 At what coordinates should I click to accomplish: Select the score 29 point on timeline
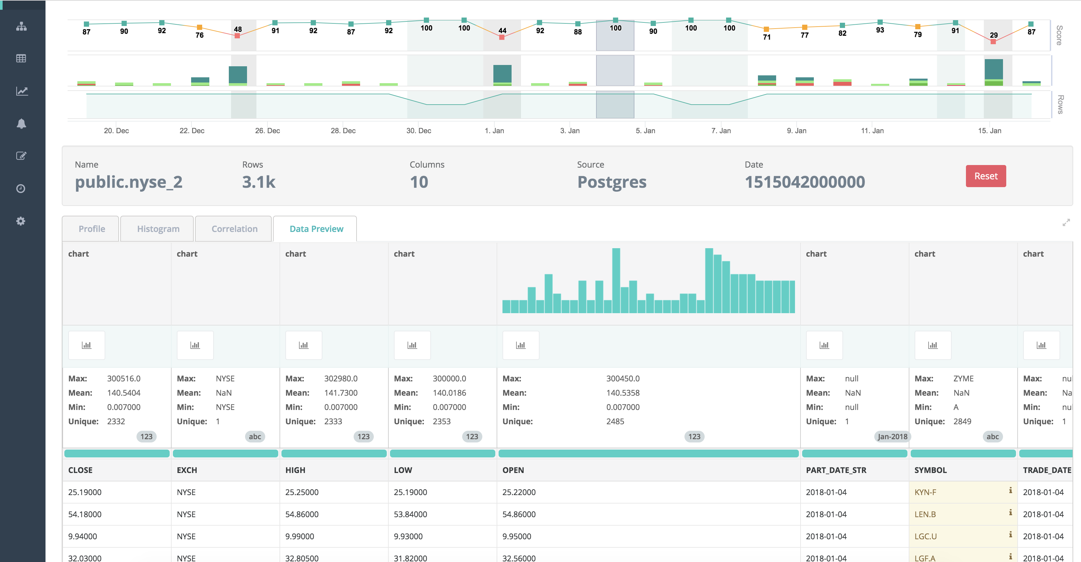coord(993,42)
